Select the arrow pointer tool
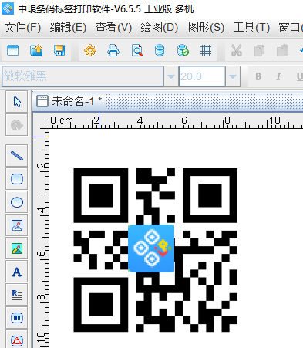303x348 pixels. point(17,102)
